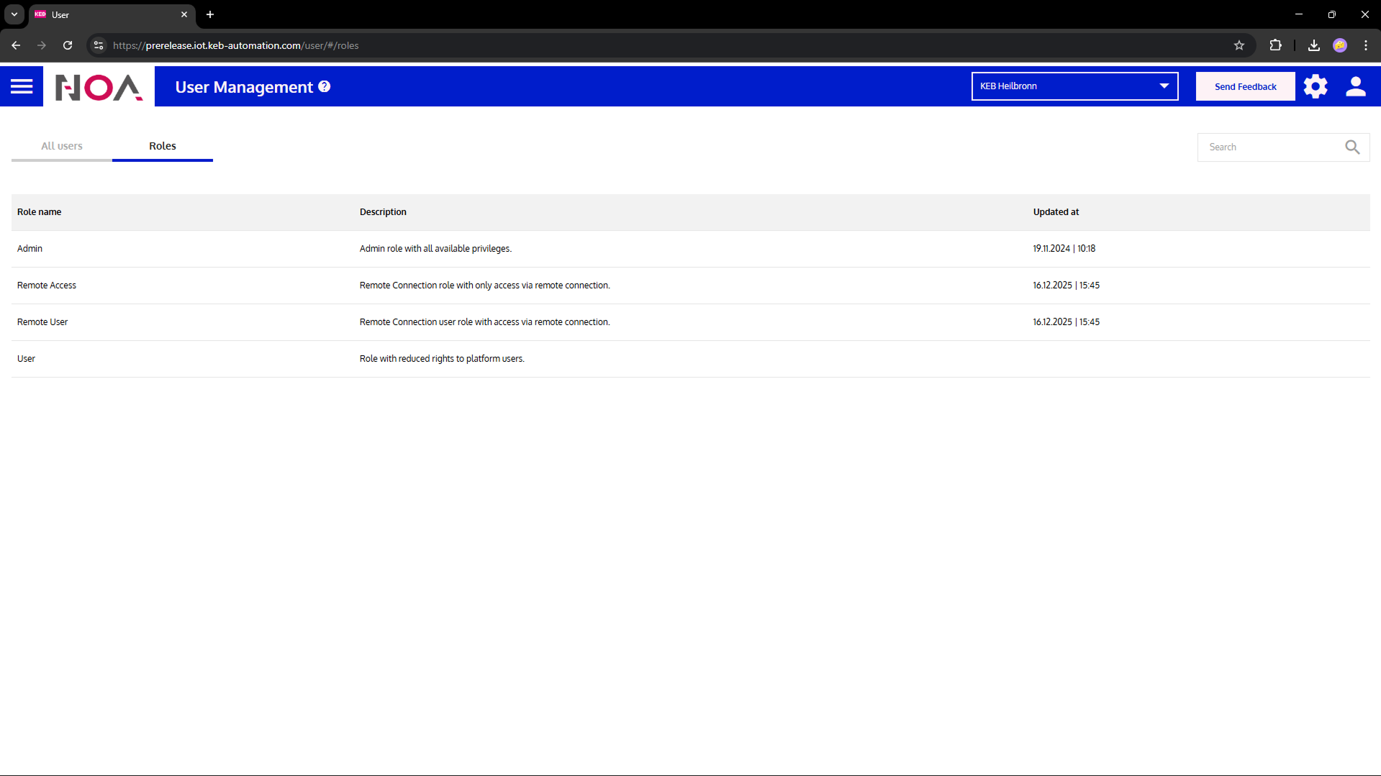View site information icon in address bar
Image resolution: width=1381 pixels, height=776 pixels.
(99, 45)
